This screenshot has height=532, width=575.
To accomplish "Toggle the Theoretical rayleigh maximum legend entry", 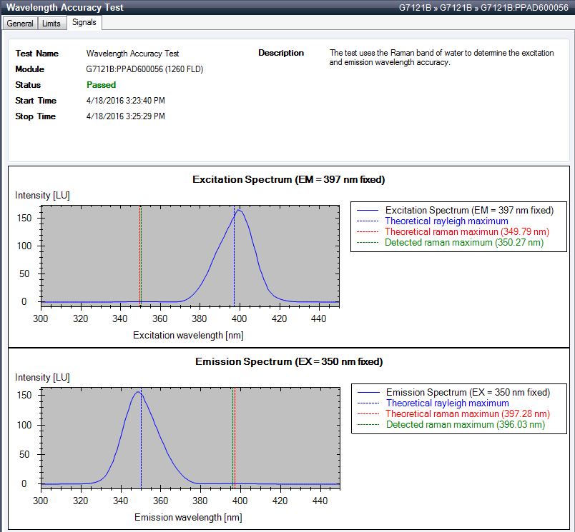I will 446,221.
